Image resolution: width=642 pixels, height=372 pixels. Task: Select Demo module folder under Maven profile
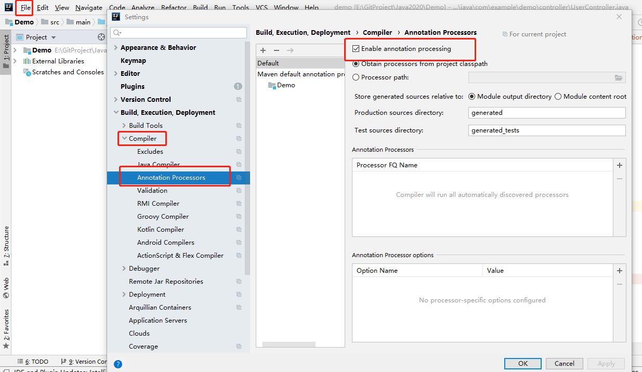(282, 85)
